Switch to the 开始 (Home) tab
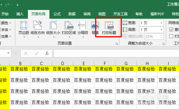The height and width of the screenshot is (109, 179). [5, 14]
